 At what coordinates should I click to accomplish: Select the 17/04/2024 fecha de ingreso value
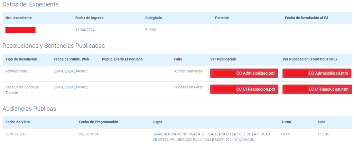tap(85, 30)
